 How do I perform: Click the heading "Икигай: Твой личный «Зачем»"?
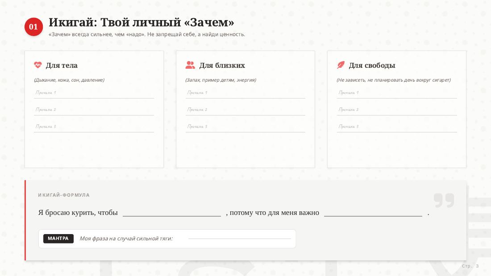coord(141,22)
